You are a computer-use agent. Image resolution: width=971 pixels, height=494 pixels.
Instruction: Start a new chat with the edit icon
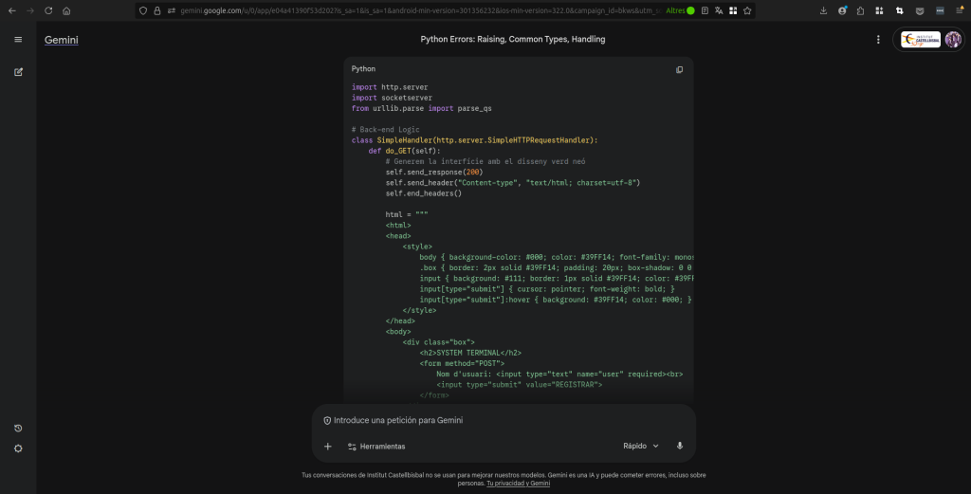[x=18, y=72]
